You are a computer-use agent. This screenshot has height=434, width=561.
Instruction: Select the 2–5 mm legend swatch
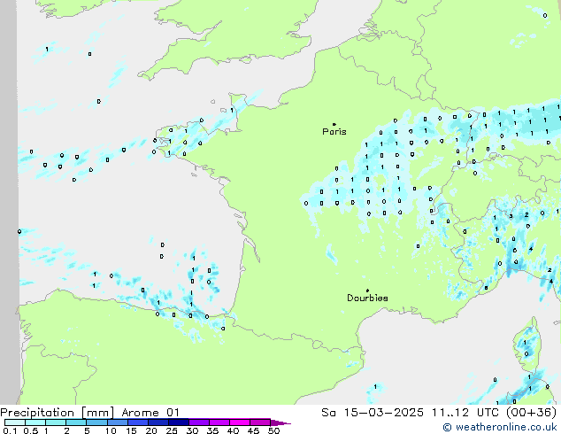(76, 422)
